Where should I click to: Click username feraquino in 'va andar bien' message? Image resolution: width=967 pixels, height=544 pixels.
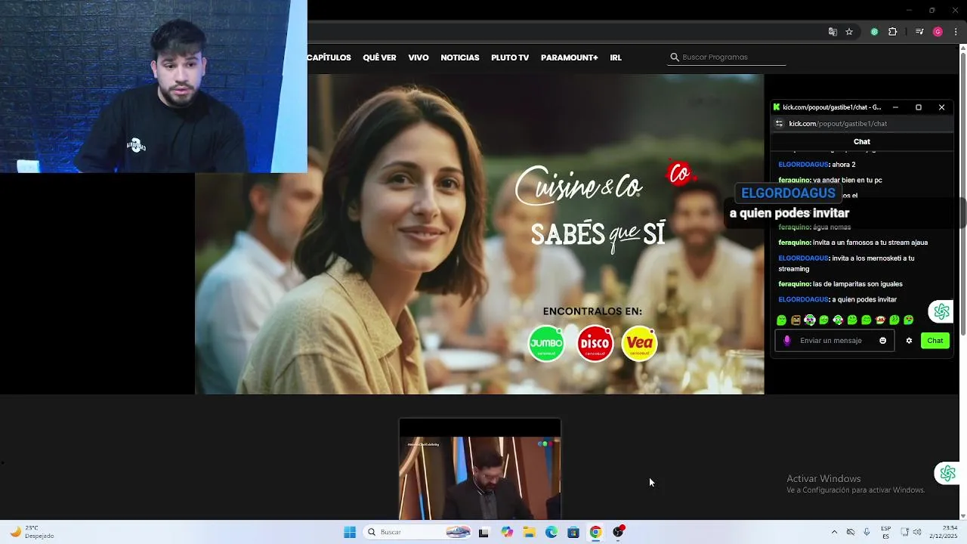(x=795, y=181)
